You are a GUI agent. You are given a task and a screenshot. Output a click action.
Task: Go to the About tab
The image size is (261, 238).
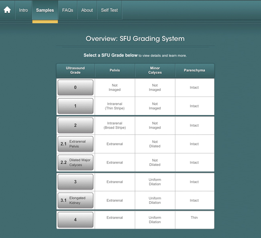click(87, 10)
